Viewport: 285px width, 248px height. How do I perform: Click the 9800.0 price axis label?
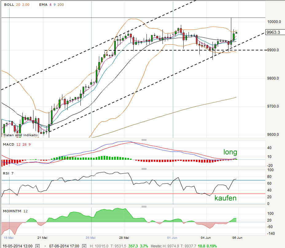coord(273,78)
